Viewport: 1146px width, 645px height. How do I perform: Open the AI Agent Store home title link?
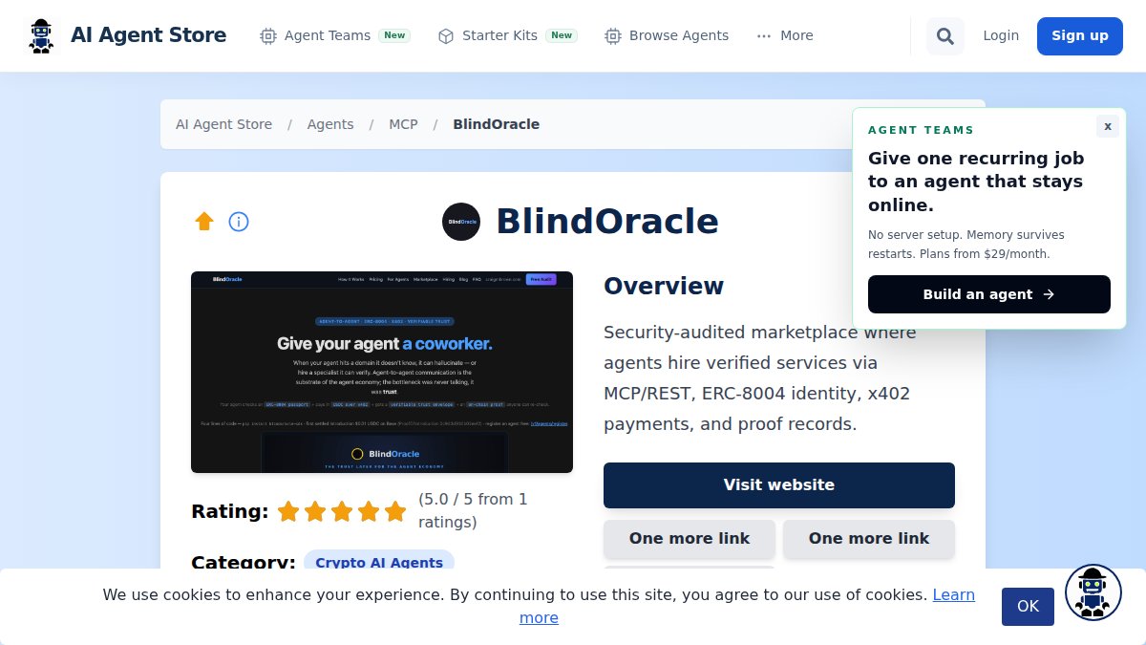click(148, 35)
